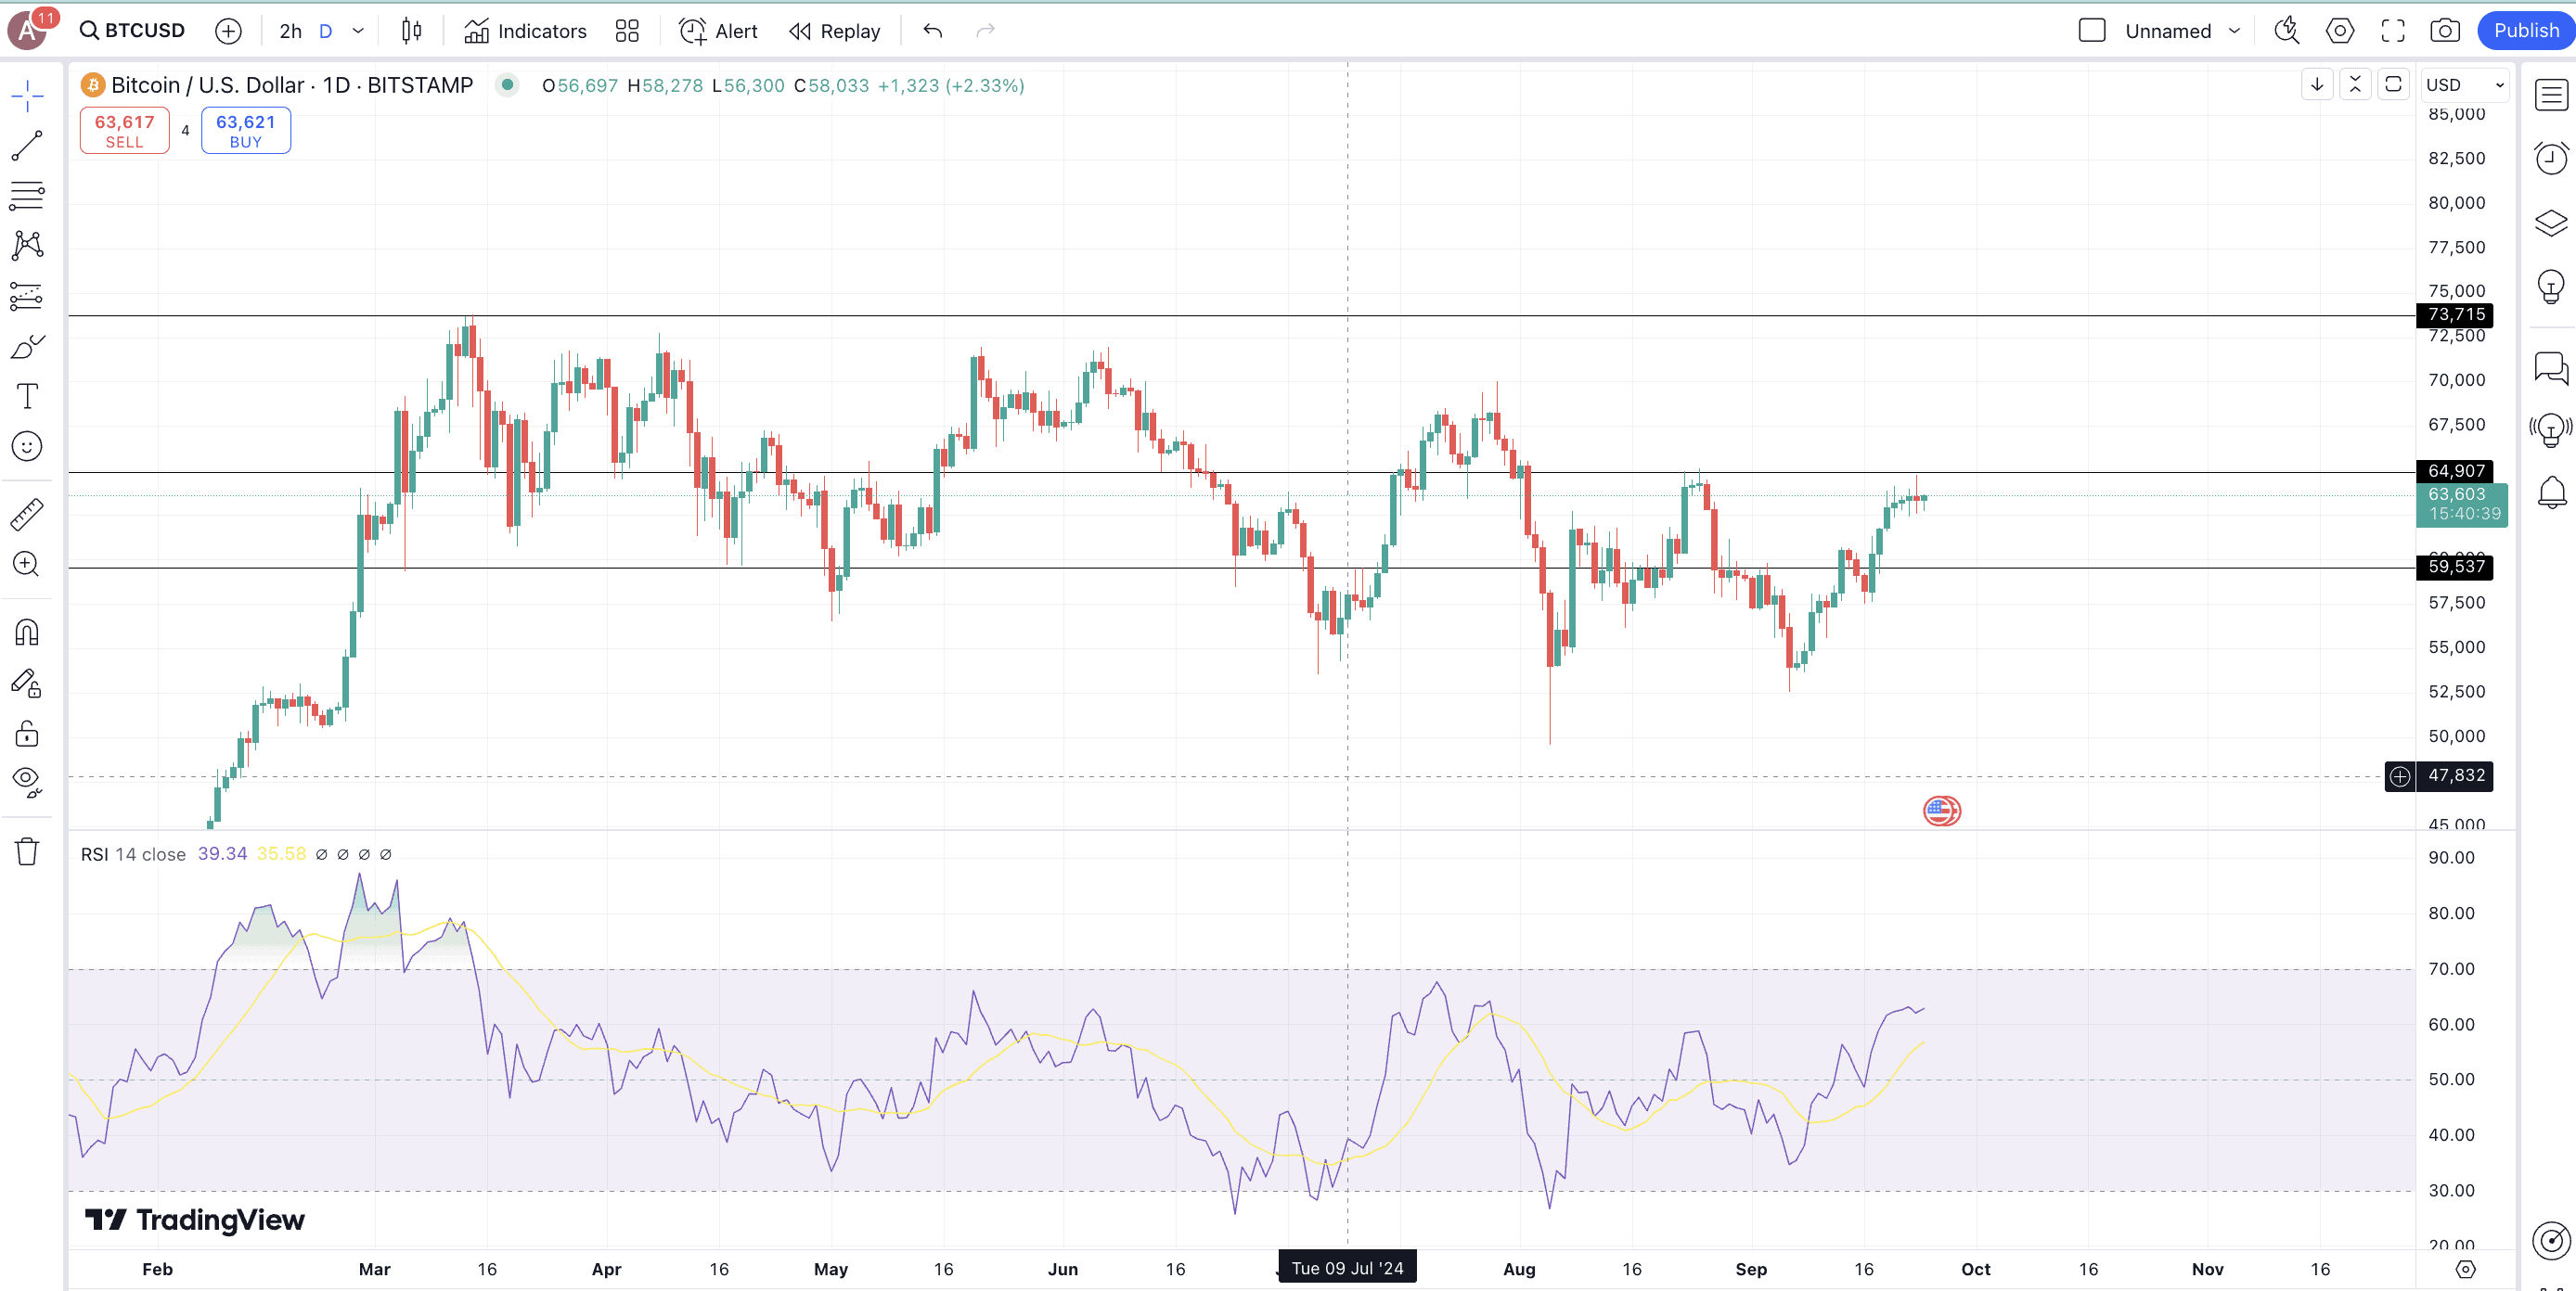Expand the Unnamed layout dropdown
Screen dimensions: 2576x1291
[2234, 31]
